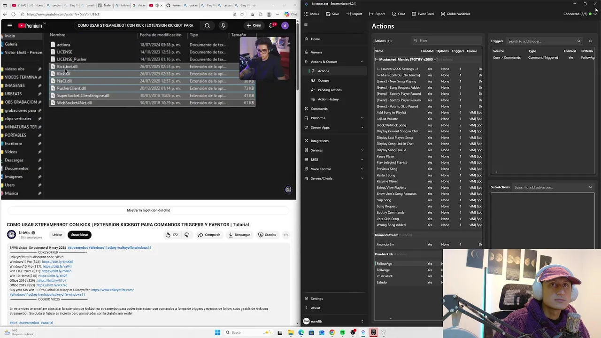601x338 pixels.
Task: Click the Suscribirse button for UrbVic
Action: pos(79,235)
